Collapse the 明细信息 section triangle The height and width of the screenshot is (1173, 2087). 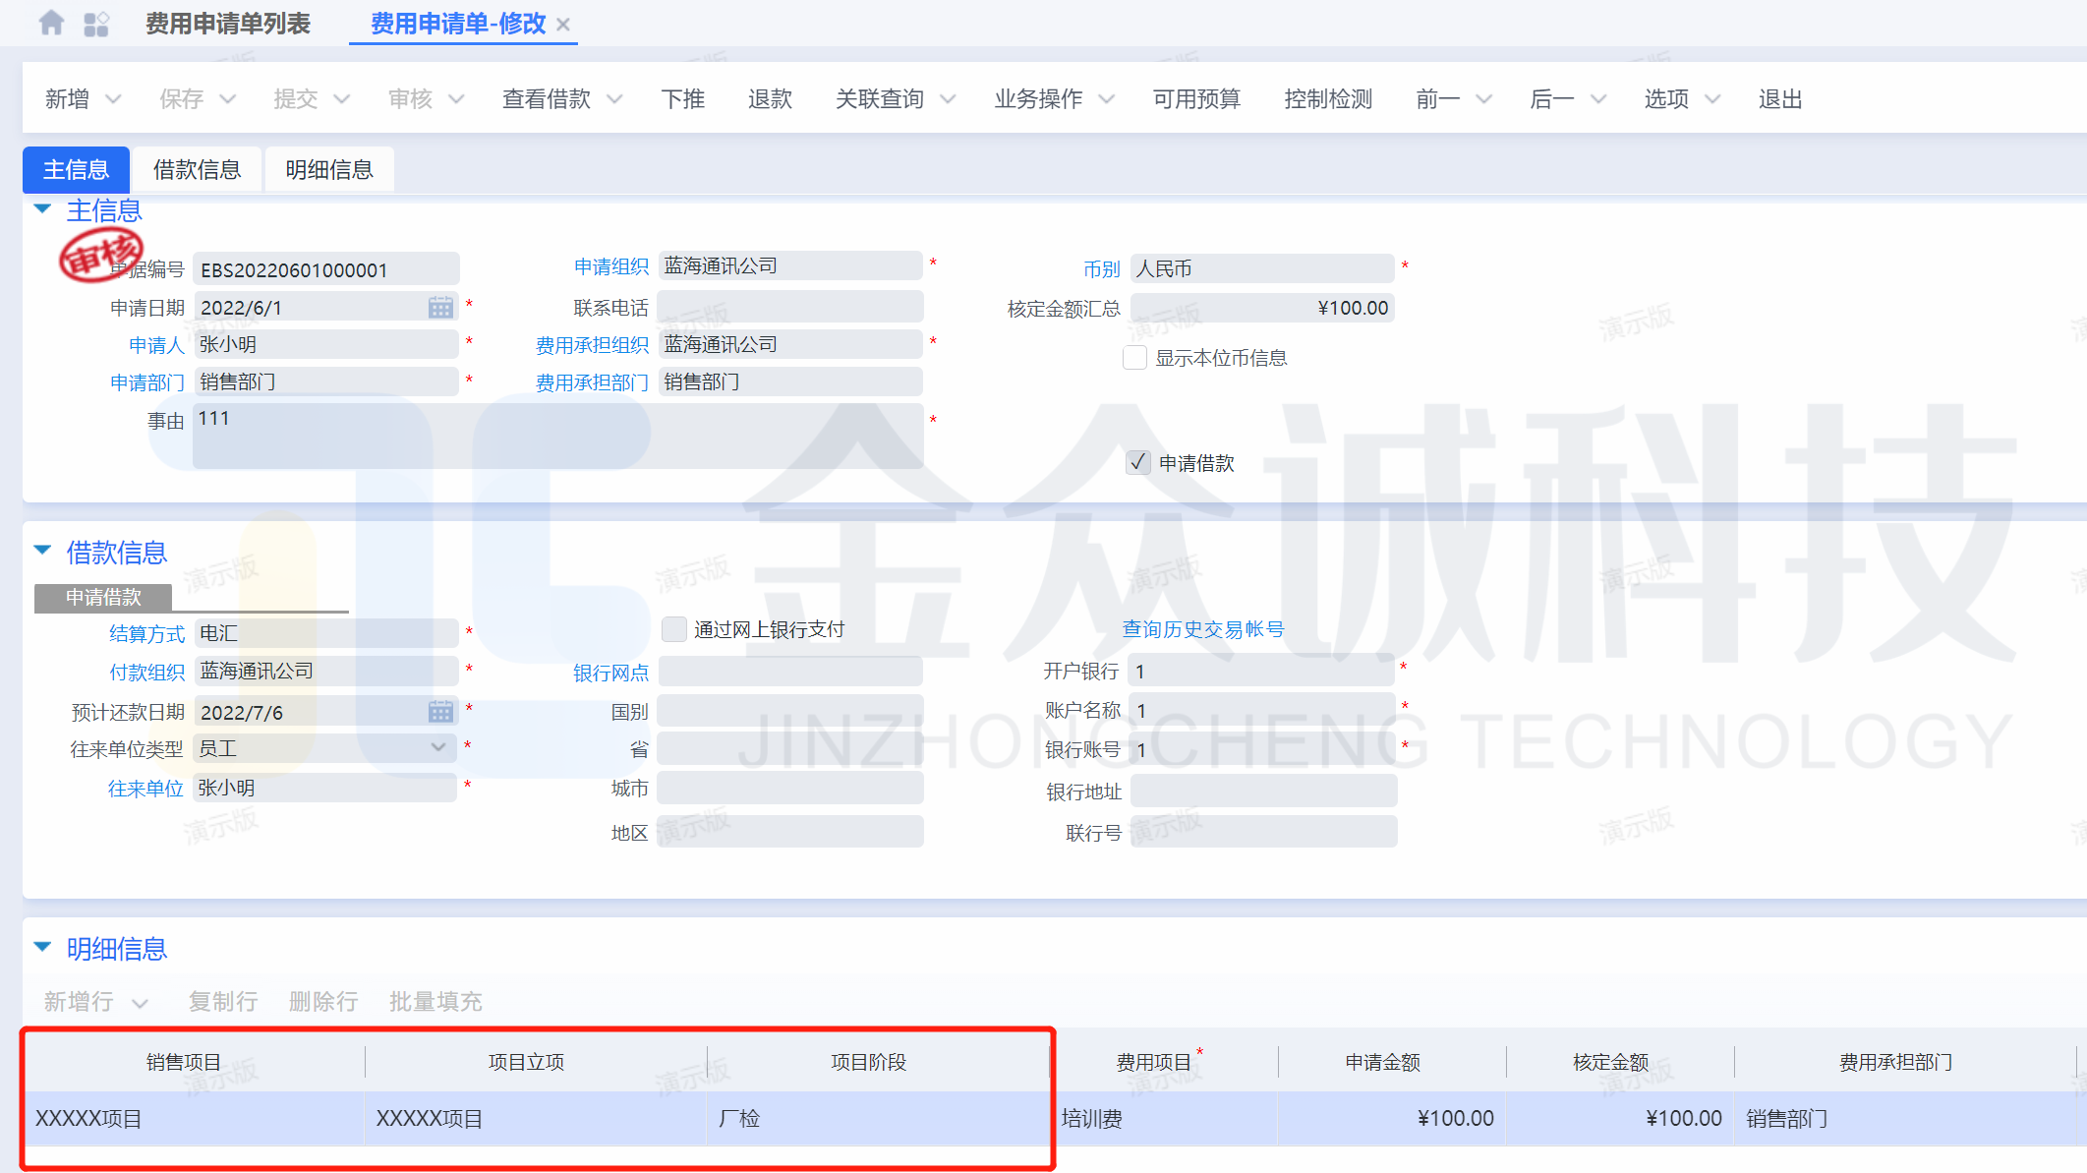[x=42, y=947]
